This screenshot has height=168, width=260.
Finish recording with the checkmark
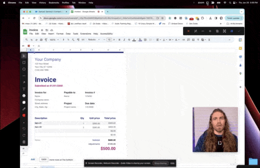coord(239,31)
